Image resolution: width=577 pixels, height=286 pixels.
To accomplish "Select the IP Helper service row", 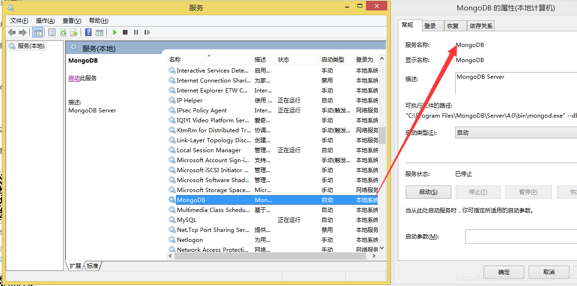I will (274, 100).
